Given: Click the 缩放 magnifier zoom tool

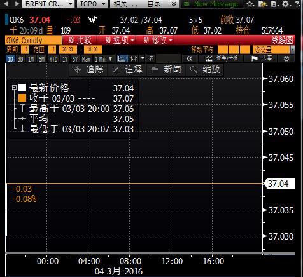Looking at the screenshot, I should coord(205,70).
